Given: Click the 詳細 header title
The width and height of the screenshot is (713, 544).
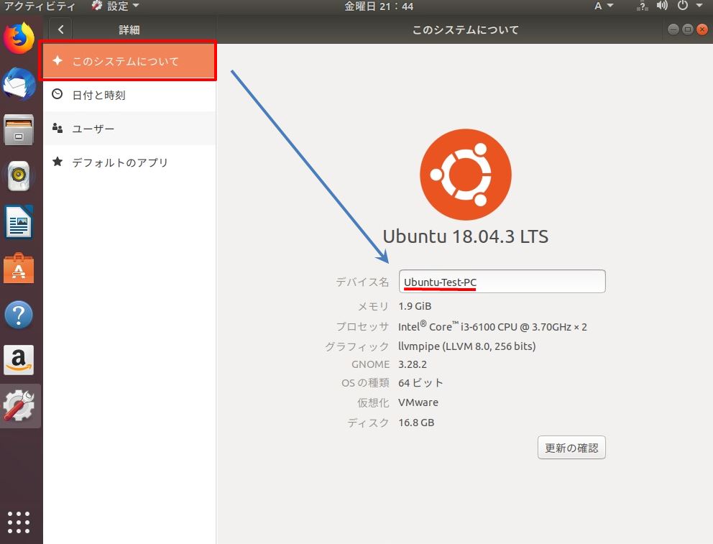Looking at the screenshot, I should click(129, 30).
